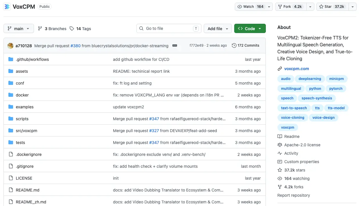Image resolution: width=359 pixels, height=206 pixels.
Task: Expand the Watch notifications dropdown arrow
Action: pos(269,7)
